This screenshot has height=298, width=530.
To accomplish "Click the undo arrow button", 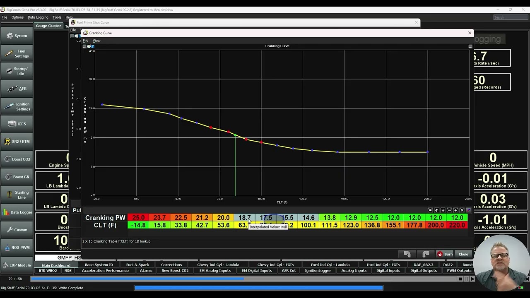I will (407, 254).
